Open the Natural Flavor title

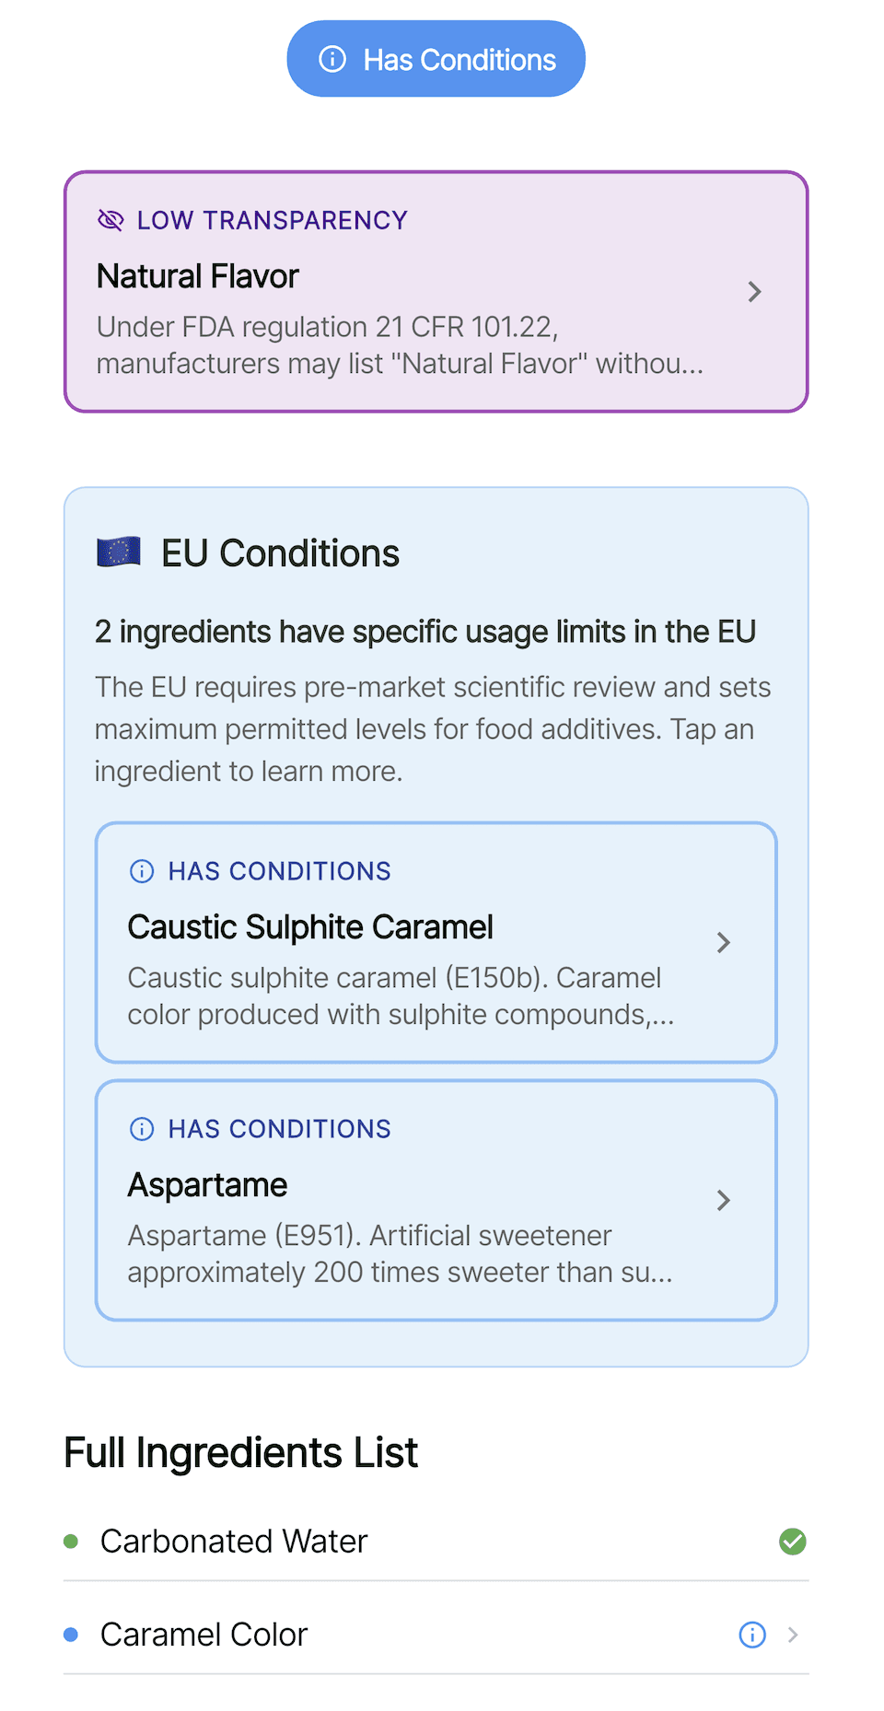pos(198,276)
